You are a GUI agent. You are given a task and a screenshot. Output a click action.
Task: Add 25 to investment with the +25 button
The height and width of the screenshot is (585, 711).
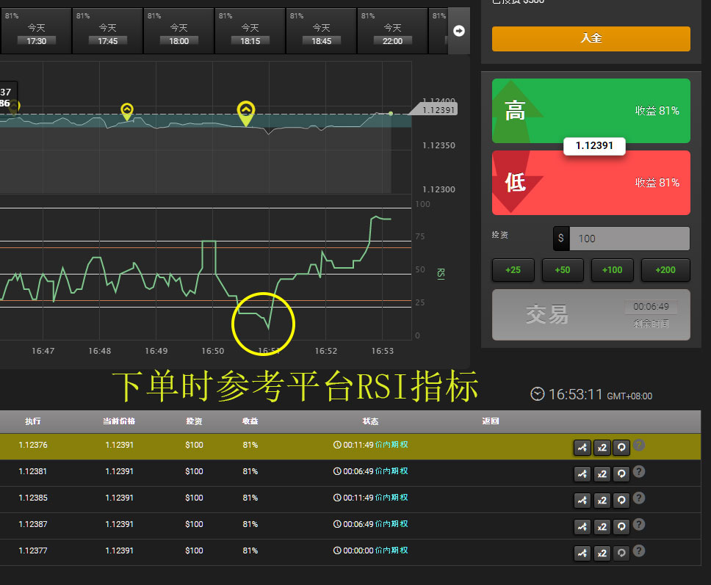point(513,270)
